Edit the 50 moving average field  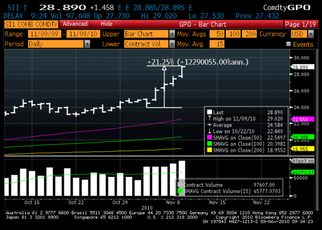coord(217,34)
